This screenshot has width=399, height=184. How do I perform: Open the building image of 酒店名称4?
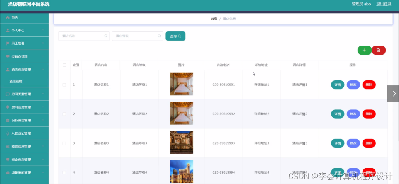point(182,172)
